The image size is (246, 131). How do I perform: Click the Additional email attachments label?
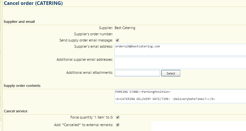90,73
